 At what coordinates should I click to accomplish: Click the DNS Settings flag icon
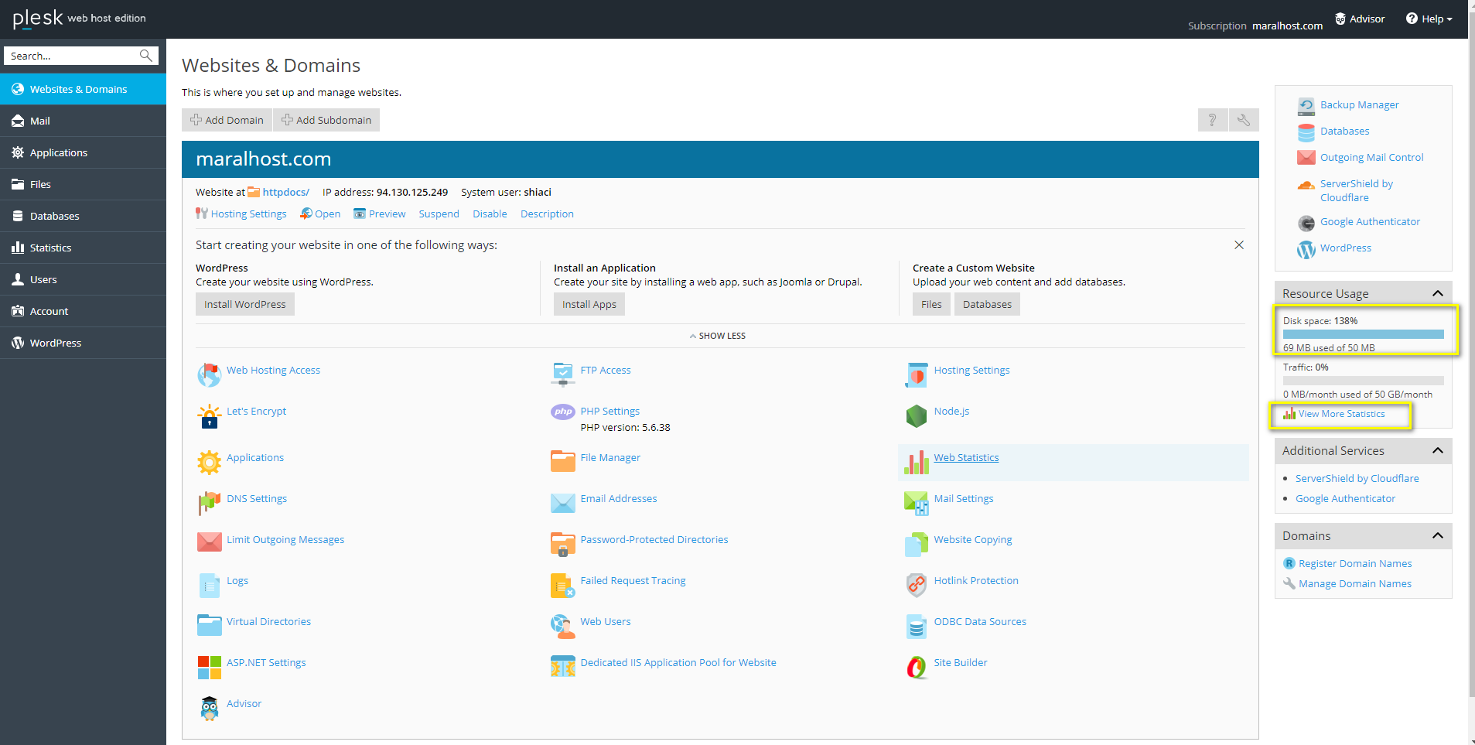tap(209, 504)
